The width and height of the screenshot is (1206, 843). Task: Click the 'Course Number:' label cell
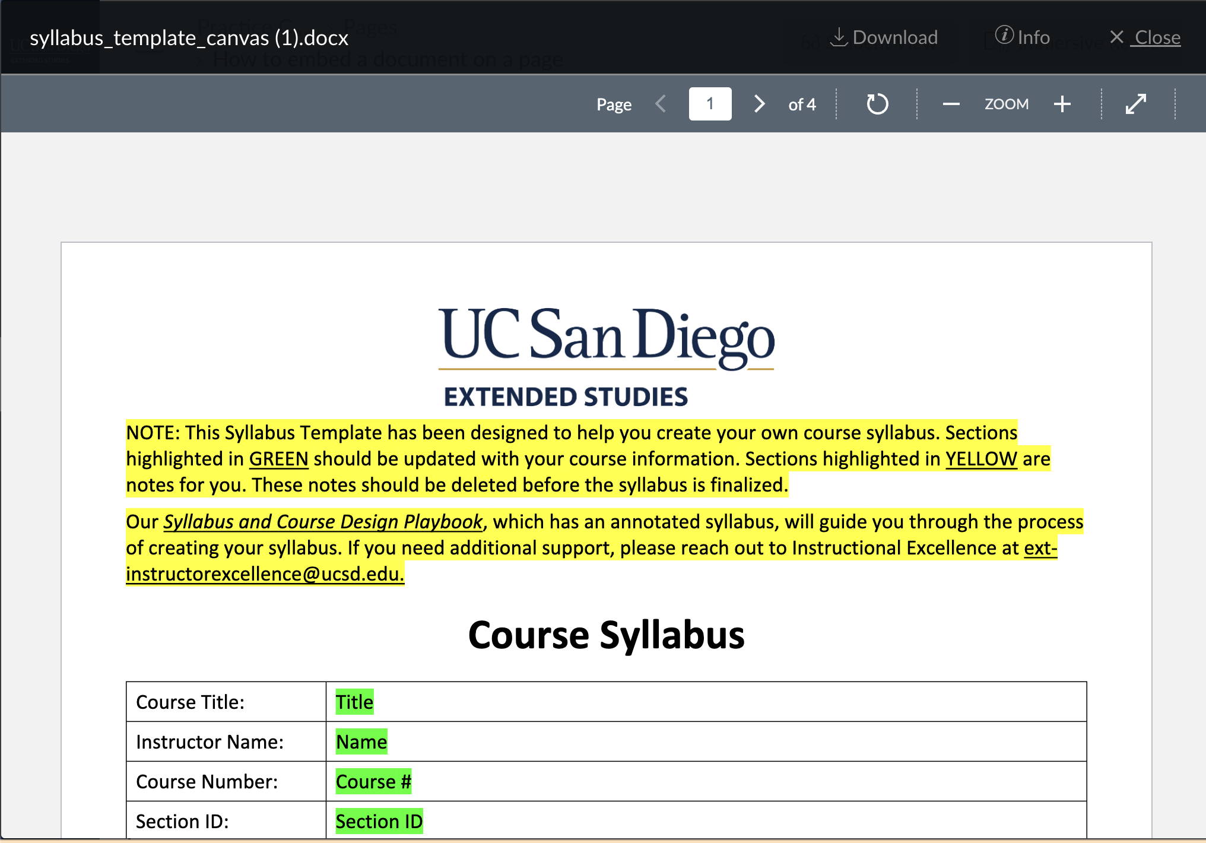click(x=226, y=781)
